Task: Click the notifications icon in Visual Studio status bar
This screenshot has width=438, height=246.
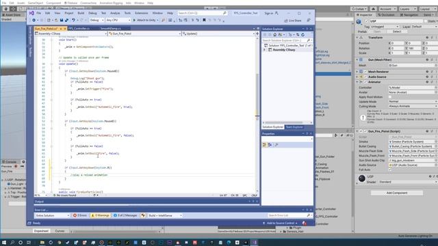Action: click(x=305, y=223)
